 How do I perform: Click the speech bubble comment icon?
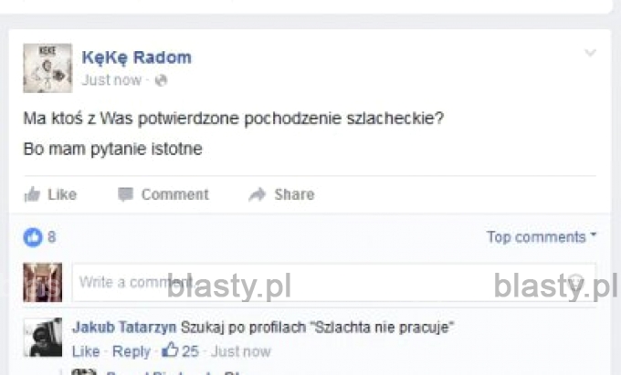(125, 194)
